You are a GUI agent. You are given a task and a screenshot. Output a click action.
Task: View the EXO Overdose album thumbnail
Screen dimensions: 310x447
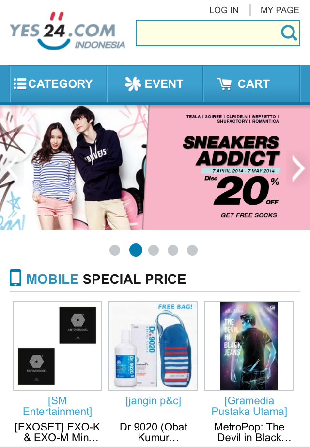[57, 346]
